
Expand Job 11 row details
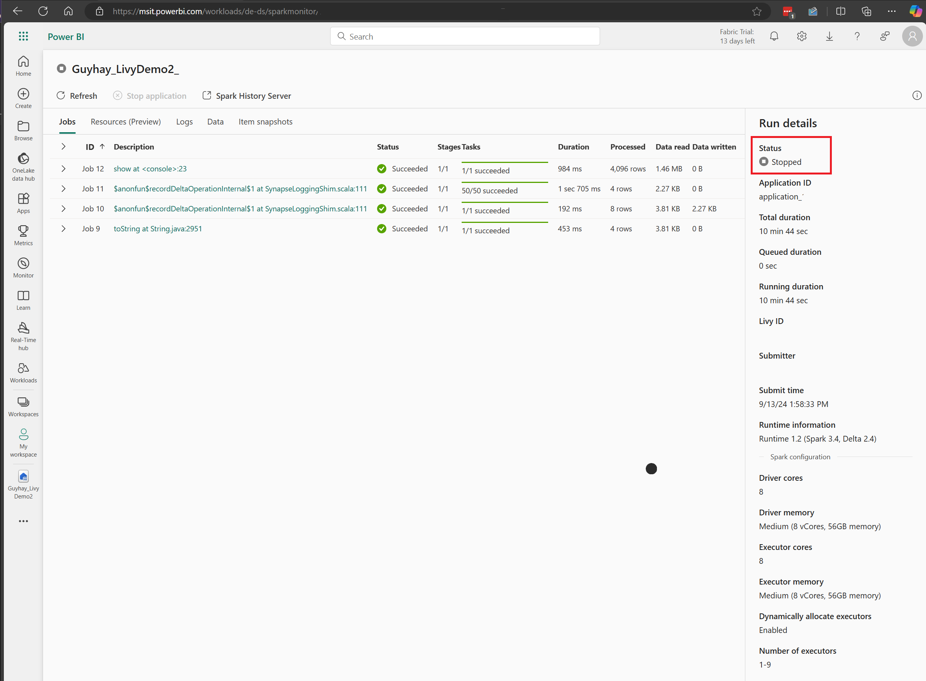tap(64, 188)
